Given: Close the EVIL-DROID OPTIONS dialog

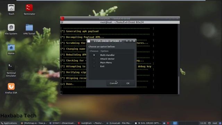Looking at the screenshot, I should pyautogui.click(x=134, y=41).
